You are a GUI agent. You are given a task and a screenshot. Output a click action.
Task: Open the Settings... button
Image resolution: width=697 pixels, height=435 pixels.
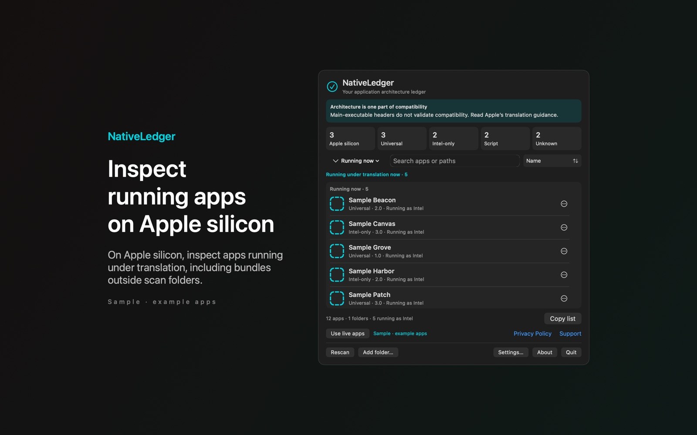point(511,352)
